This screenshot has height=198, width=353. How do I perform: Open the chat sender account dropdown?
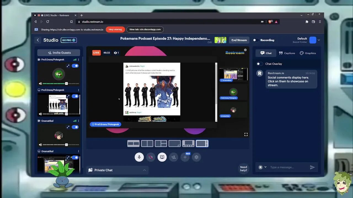(263, 167)
